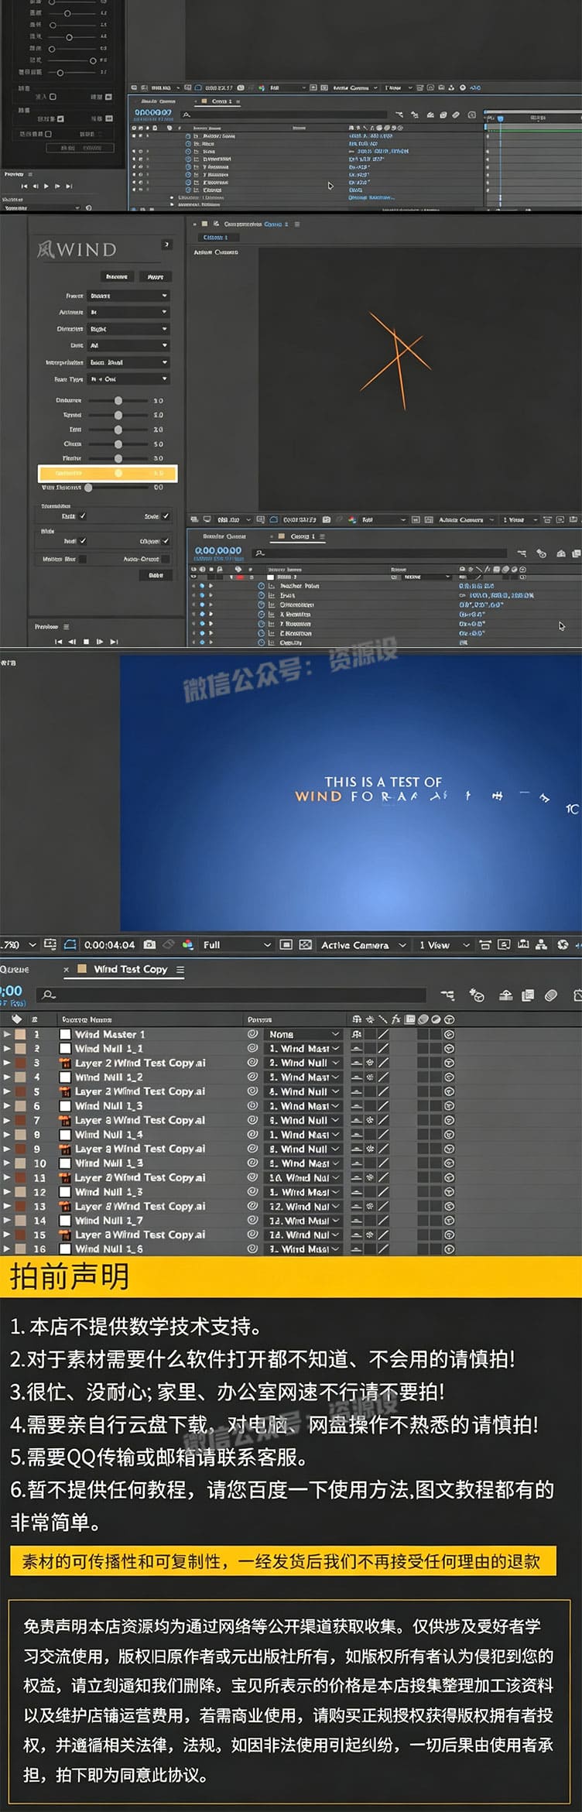This screenshot has height=1812, width=582.
Task: Click the Reset Exposure icon at viewer toolbar end
Action: (563, 944)
